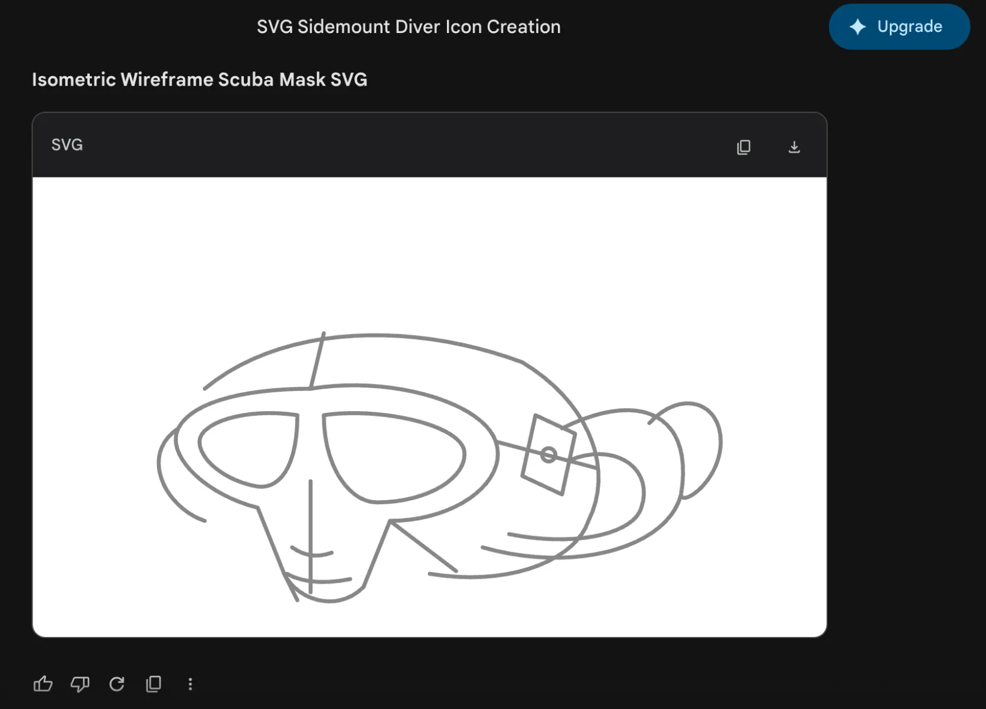Copy the SVG code from the card header

click(744, 147)
